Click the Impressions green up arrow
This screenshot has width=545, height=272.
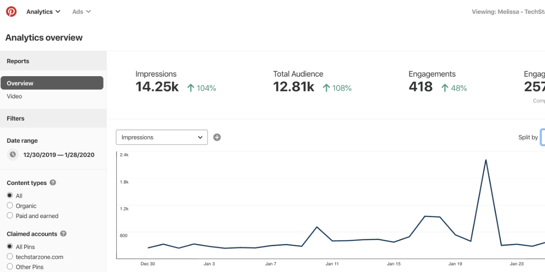(x=191, y=88)
